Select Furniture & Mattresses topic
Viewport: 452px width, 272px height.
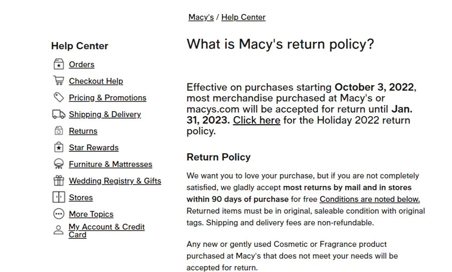(110, 164)
